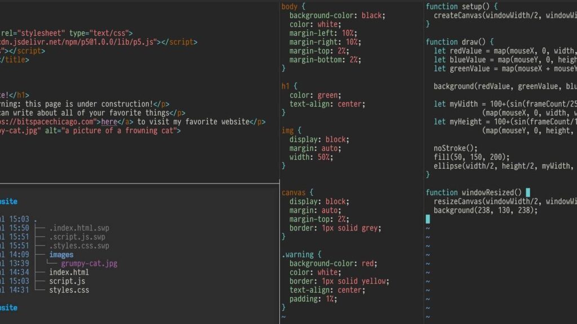The width and height of the screenshot is (577, 324).
Task: Click the h1 selector in the stylesheet
Action: click(x=285, y=87)
